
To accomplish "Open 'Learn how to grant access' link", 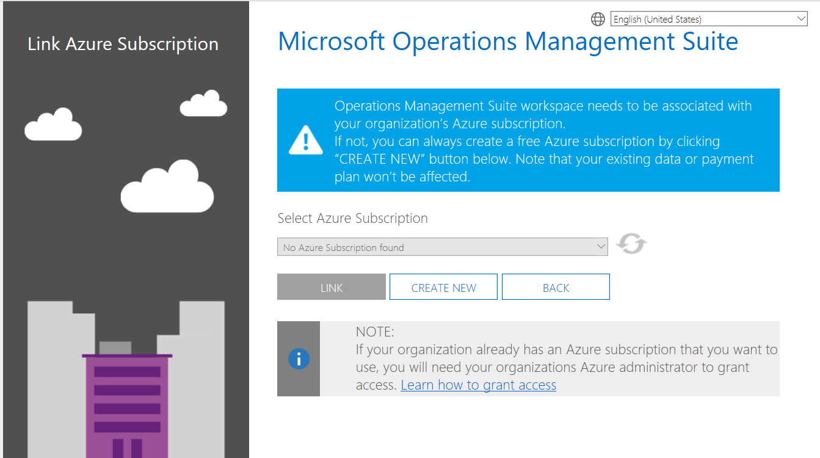I will coord(478,385).
